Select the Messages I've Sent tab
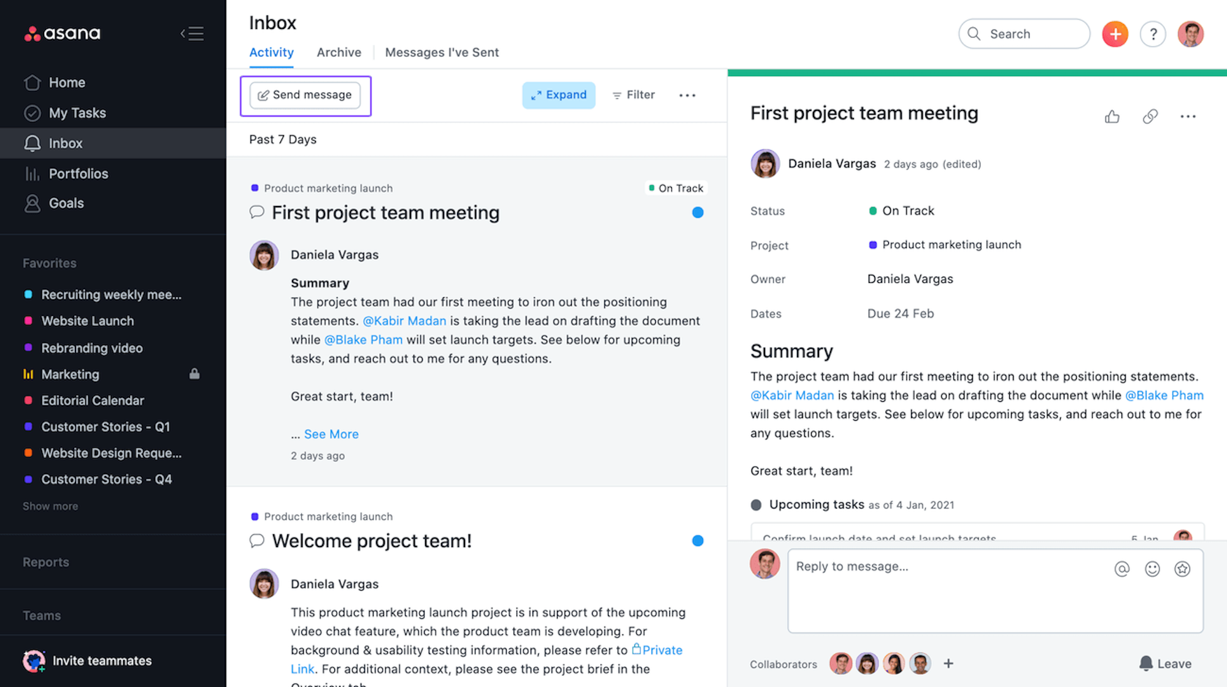The height and width of the screenshot is (687, 1227). 442,52
